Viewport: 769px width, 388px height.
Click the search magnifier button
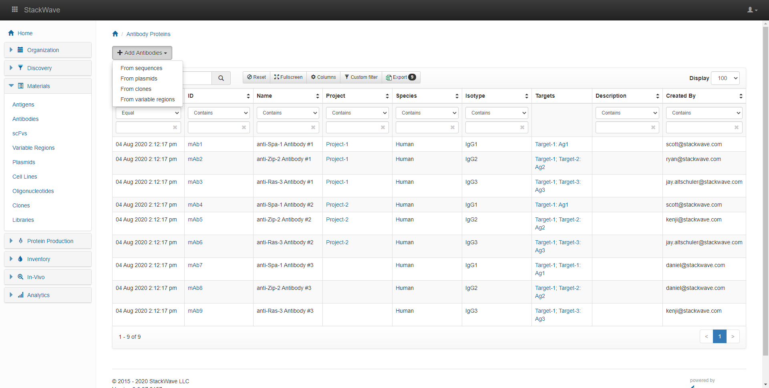pyautogui.click(x=221, y=78)
